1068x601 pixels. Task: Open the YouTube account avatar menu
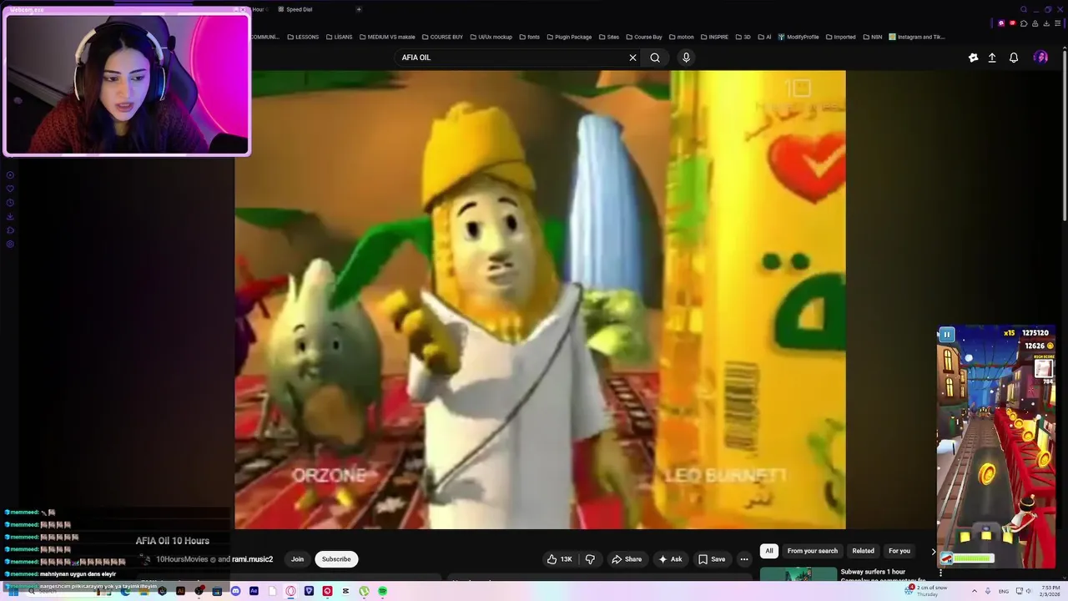1040,58
